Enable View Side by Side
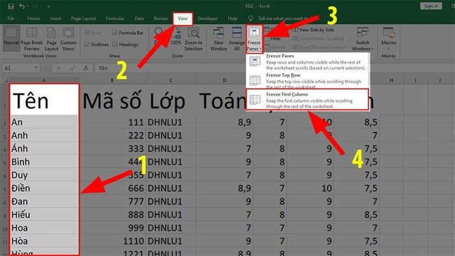 tap(313, 30)
